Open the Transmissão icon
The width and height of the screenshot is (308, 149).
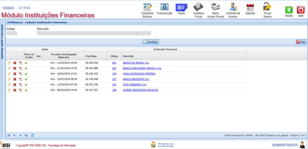(x=164, y=7)
